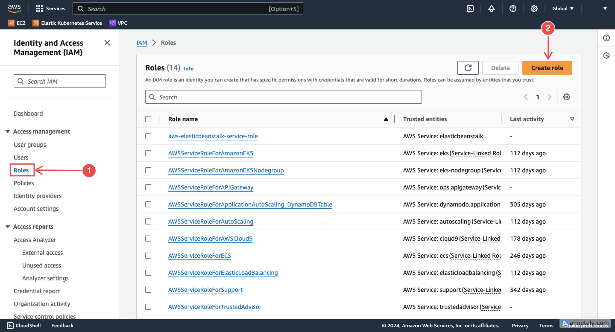
Task: Open the notifications bell icon
Action: tap(492, 9)
